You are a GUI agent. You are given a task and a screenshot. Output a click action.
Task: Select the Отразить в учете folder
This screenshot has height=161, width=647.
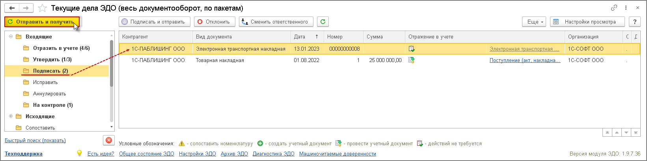(61, 48)
